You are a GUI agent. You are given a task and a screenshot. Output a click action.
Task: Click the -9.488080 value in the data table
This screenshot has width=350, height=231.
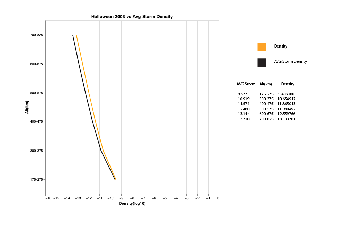(x=286, y=94)
